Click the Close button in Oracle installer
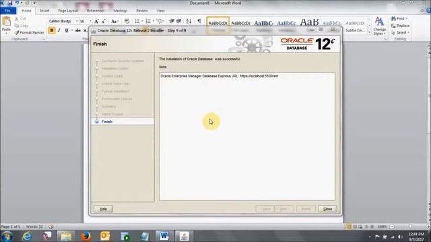 (x=327, y=209)
